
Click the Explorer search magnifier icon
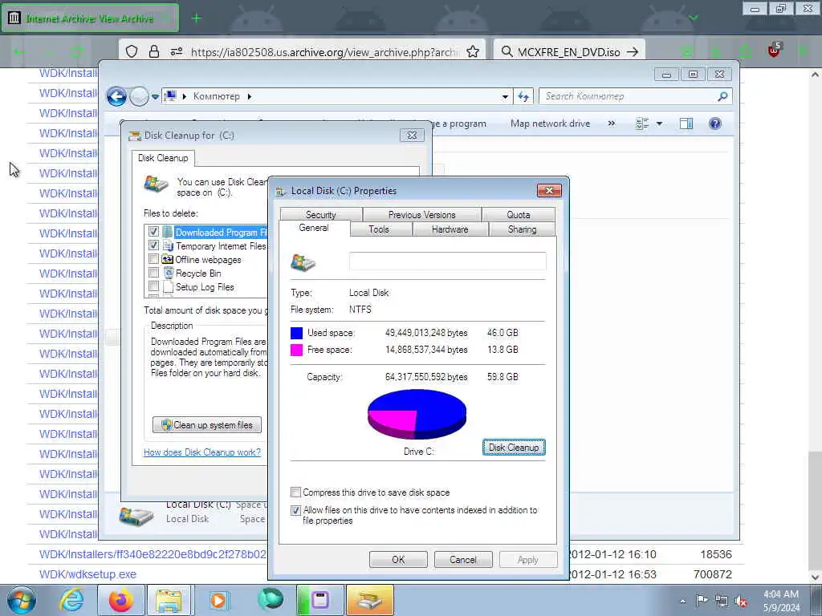coord(722,96)
